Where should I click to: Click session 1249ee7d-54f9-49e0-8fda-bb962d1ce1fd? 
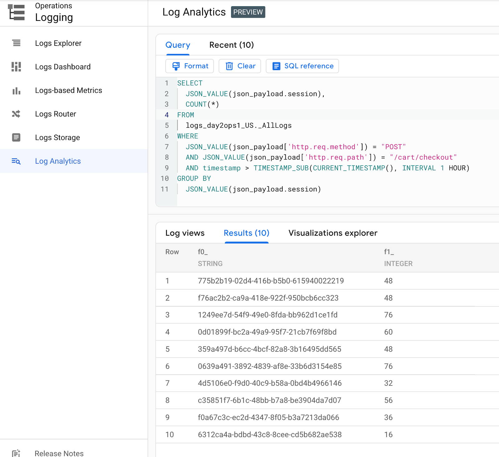pos(268,315)
